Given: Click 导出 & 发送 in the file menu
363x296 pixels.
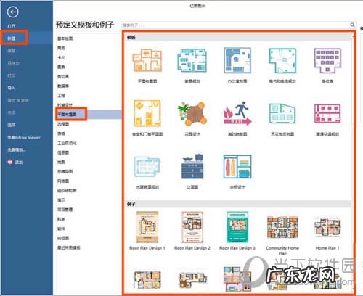Looking at the screenshot, I should 18,100.
